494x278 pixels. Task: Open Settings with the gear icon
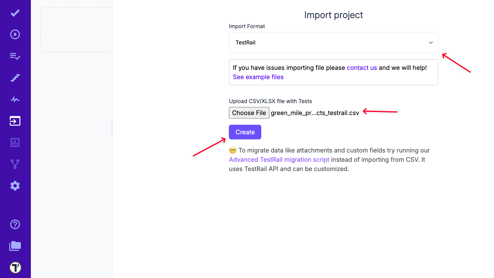click(15, 186)
